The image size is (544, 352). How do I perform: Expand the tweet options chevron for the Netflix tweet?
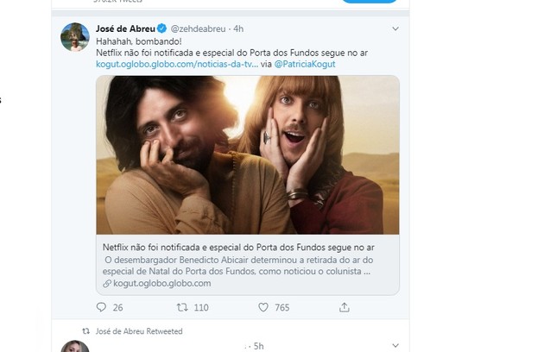(x=395, y=28)
